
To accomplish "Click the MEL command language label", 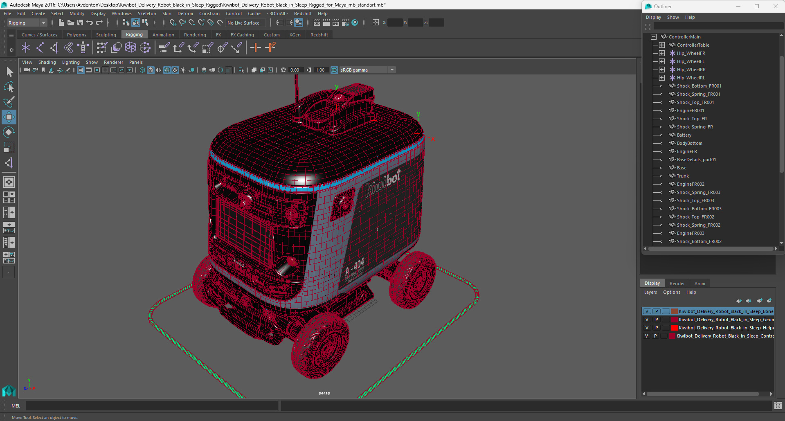I will click(16, 406).
